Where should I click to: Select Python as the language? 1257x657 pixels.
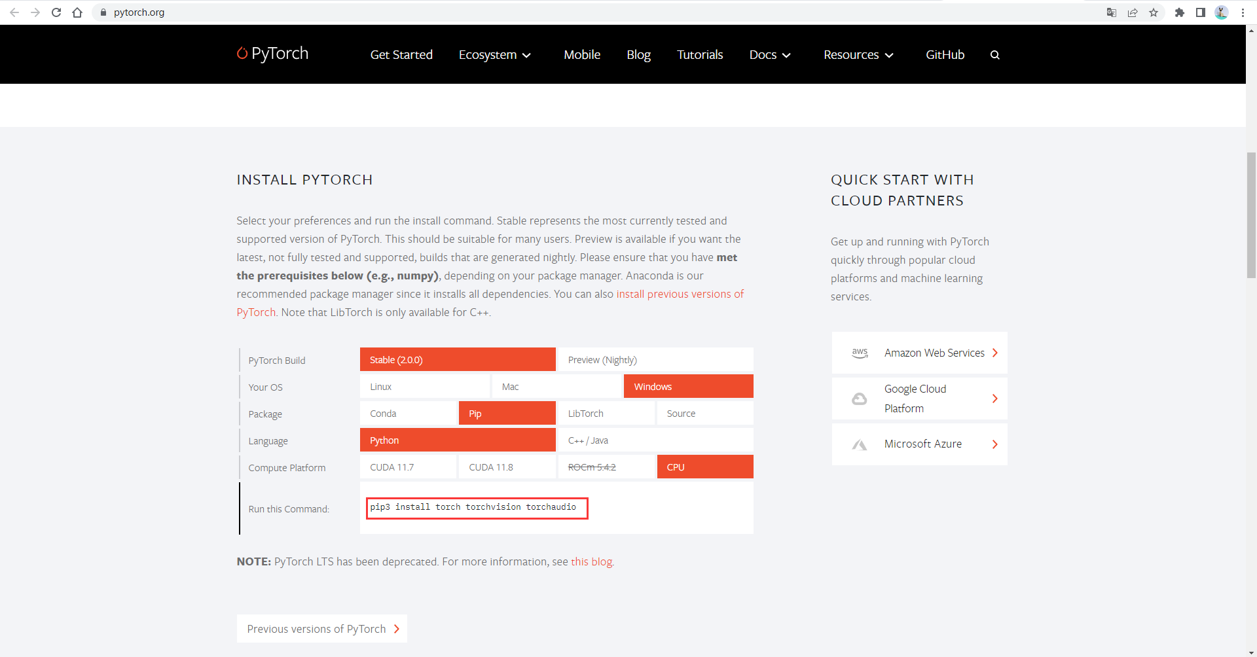[458, 440]
